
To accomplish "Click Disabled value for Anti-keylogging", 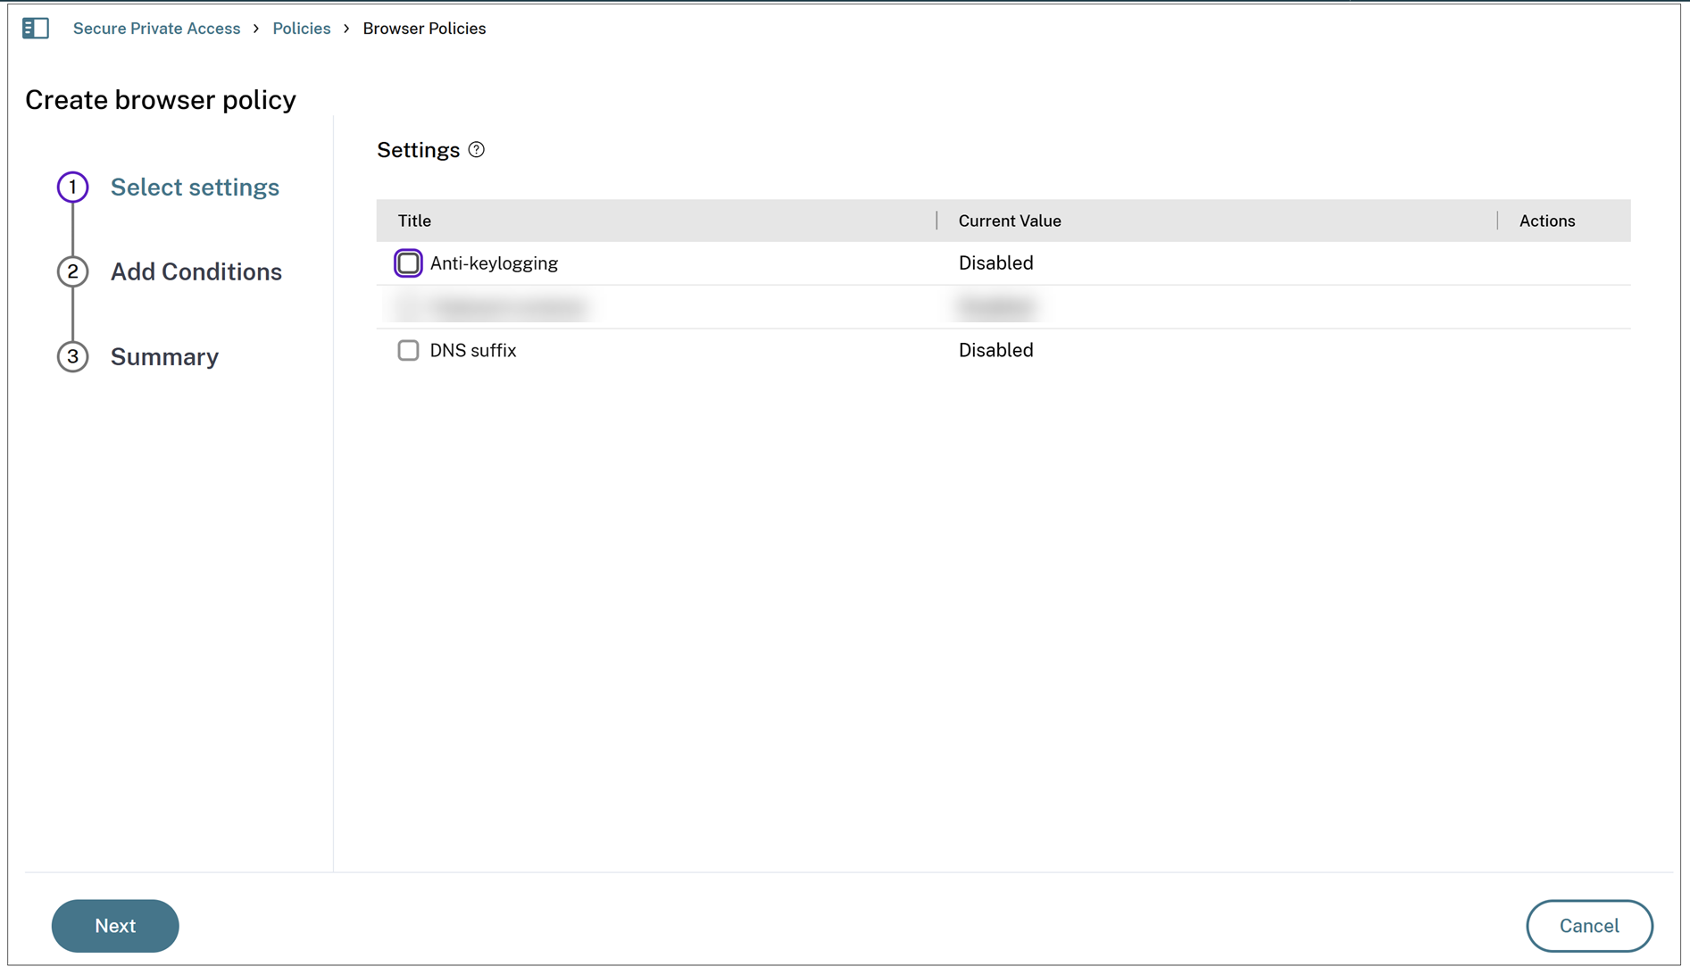I will coord(996,263).
